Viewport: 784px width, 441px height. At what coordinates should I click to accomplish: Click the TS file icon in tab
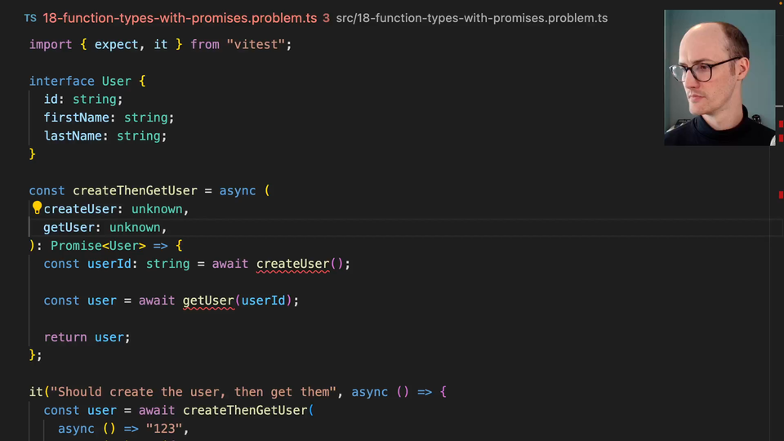(30, 18)
